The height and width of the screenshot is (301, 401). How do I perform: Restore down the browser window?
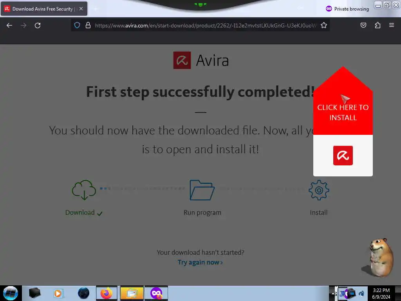coord(387,5)
